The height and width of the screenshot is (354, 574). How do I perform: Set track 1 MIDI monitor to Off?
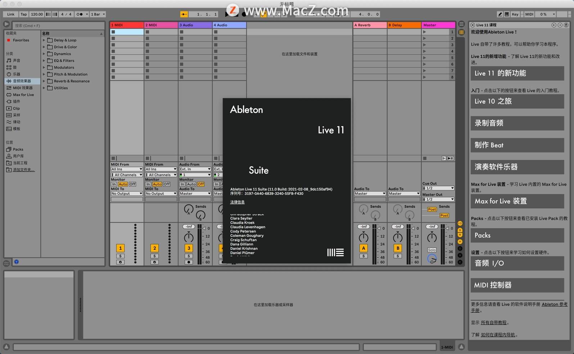coord(132,184)
